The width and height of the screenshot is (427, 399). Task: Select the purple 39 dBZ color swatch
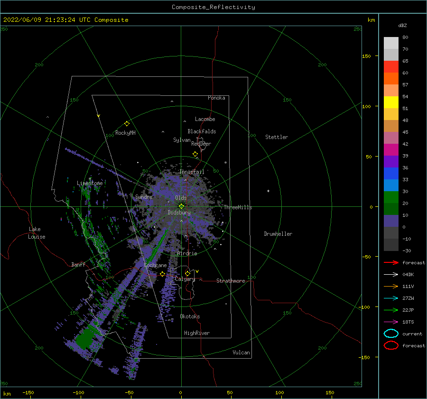pos(391,161)
